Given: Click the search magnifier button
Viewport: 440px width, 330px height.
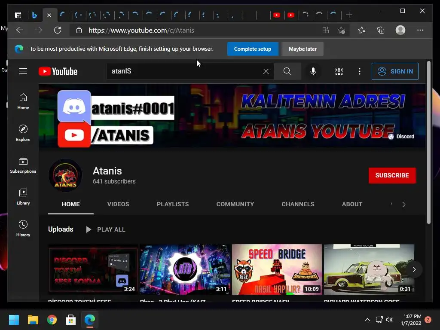Looking at the screenshot, I should [x=287, y=71].
